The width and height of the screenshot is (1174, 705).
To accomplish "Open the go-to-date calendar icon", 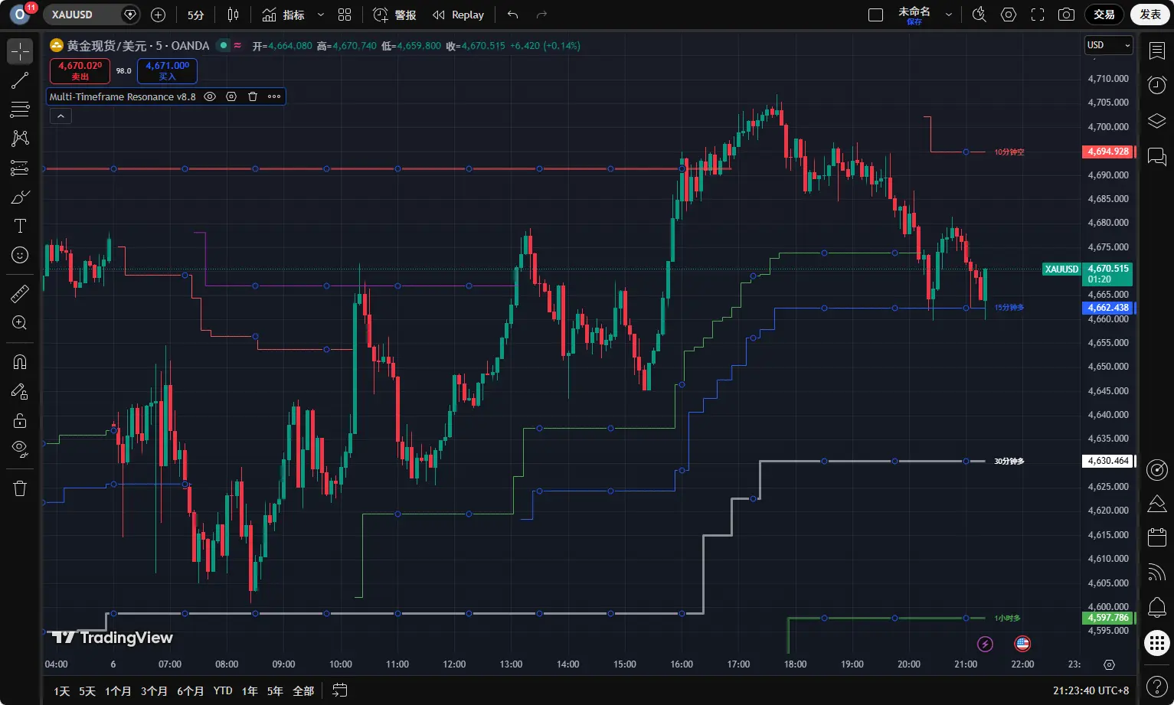I will point(341,690).
